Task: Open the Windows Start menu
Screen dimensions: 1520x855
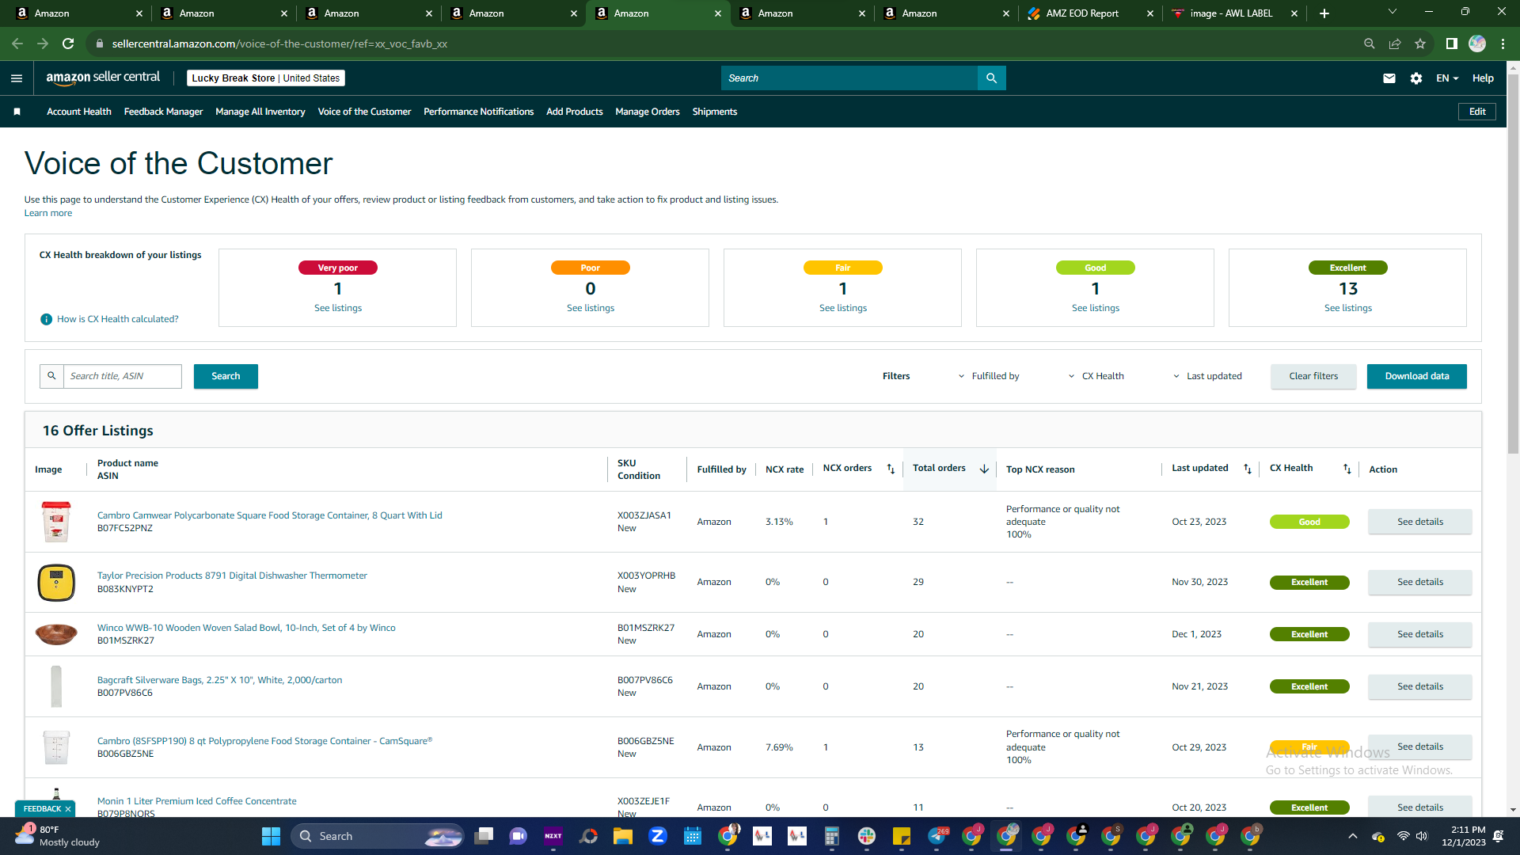Action: (271, 836)
